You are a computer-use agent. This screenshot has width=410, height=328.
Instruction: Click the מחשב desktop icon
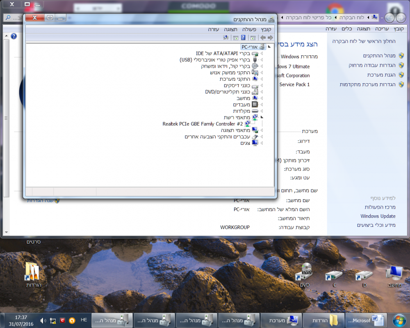point(394,273)
